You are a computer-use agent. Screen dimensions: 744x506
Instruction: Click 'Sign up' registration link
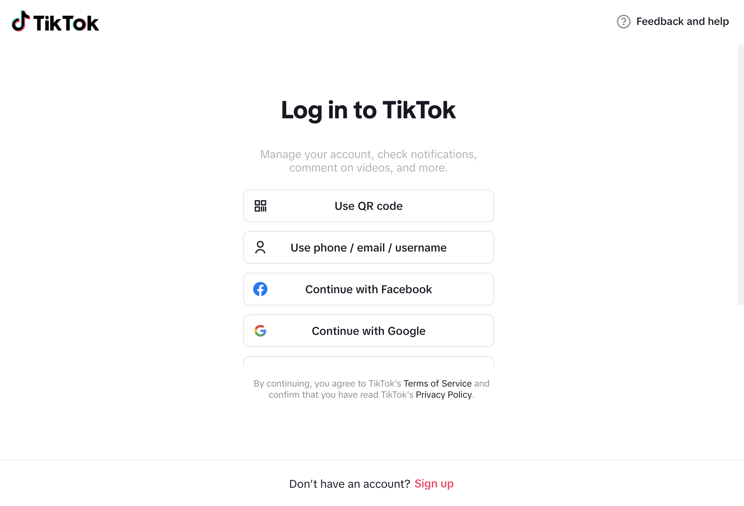click(x=434, y=483)
